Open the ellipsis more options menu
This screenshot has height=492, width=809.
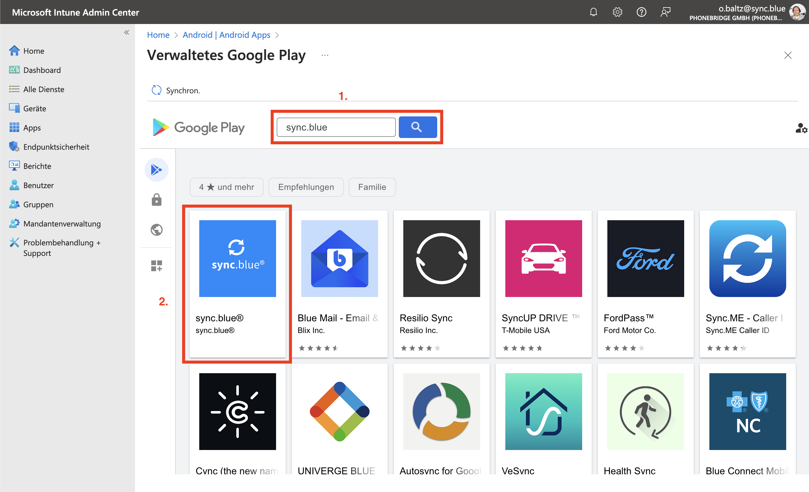tap(325, 55)
